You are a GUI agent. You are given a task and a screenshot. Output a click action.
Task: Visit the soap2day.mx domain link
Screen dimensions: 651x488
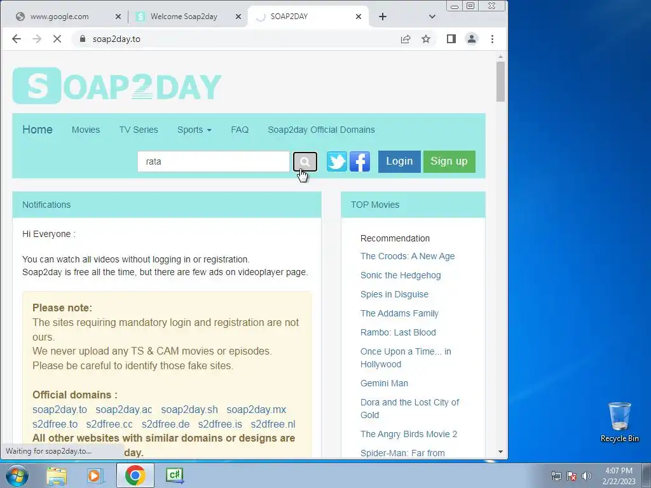tap(256, 410)
